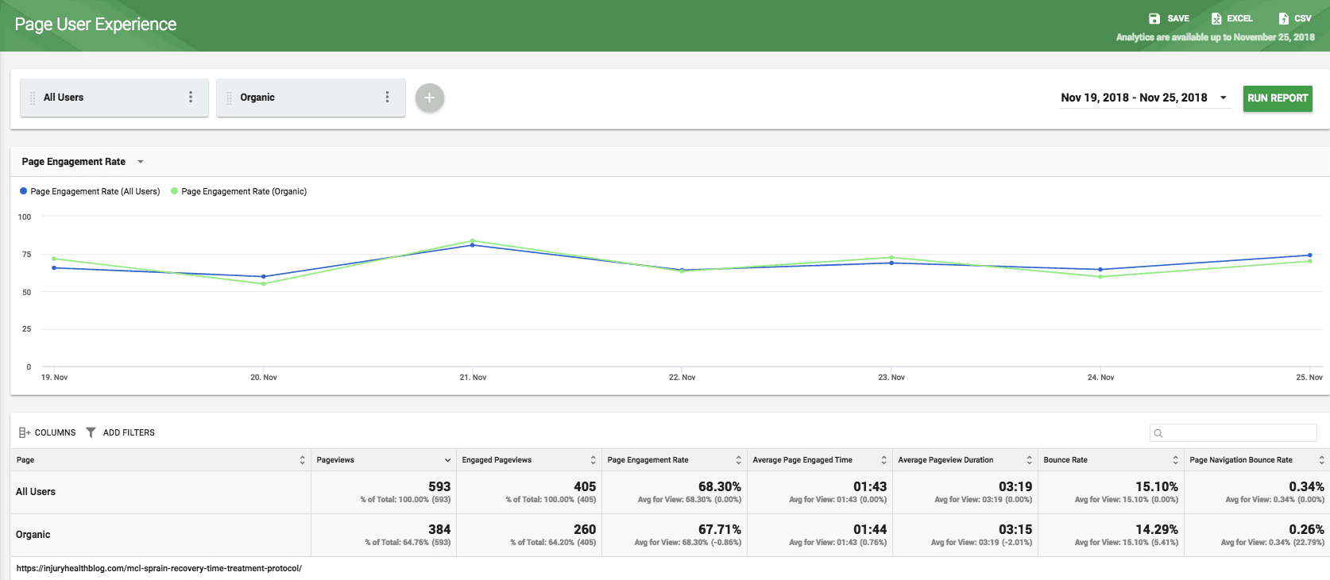Sort by Page column arrows
The width and height of the screenshot is (1330, 580).
pyautogui.click(x=302, y=460)
